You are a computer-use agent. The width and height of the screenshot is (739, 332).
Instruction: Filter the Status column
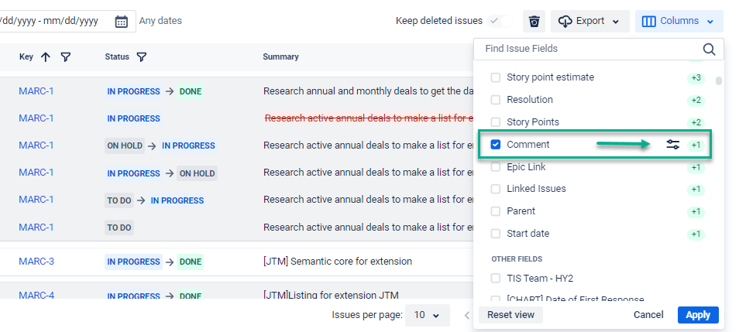tap(142, 56)
